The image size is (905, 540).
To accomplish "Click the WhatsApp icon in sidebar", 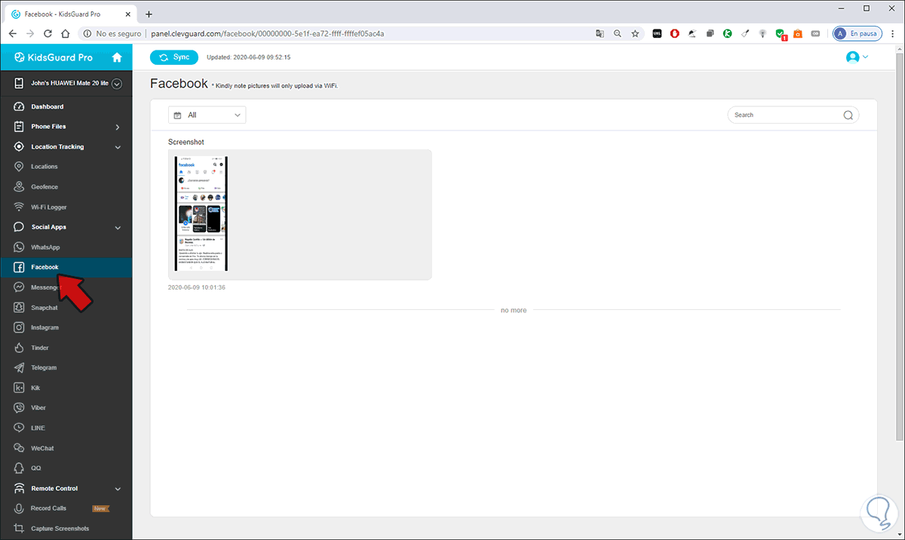I will pyautogui.click(x=19, y=247).
